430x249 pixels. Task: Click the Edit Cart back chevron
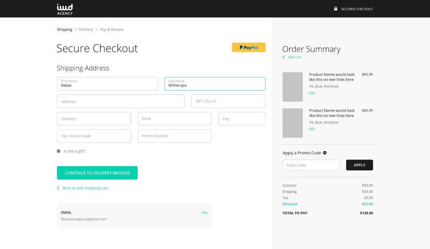[284, 57]
